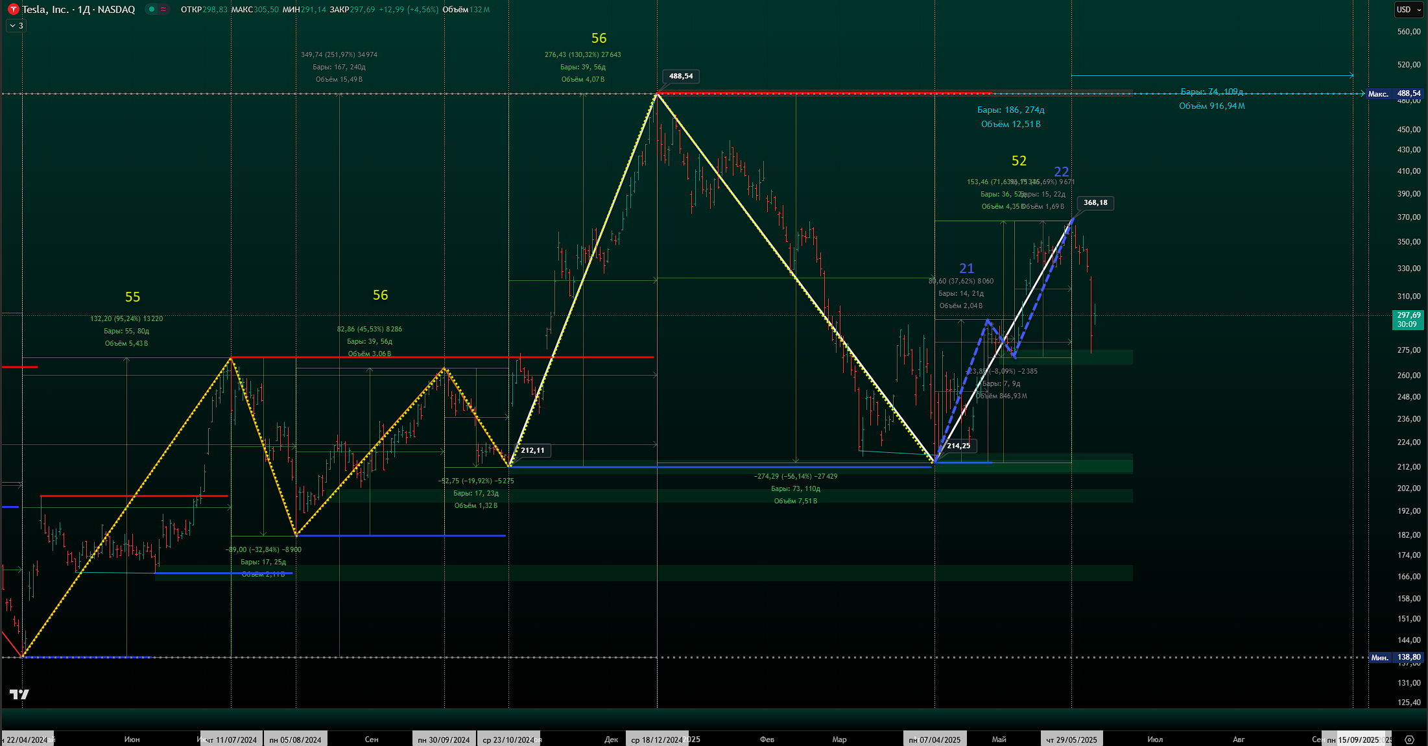
Task: Select the 488,54 price callout label
Action: pyautogui.click(x=681, y=76)
